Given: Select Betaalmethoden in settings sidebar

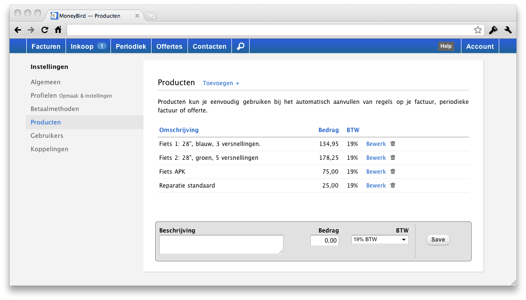Looking at the screenshot, I should (55, 109).
